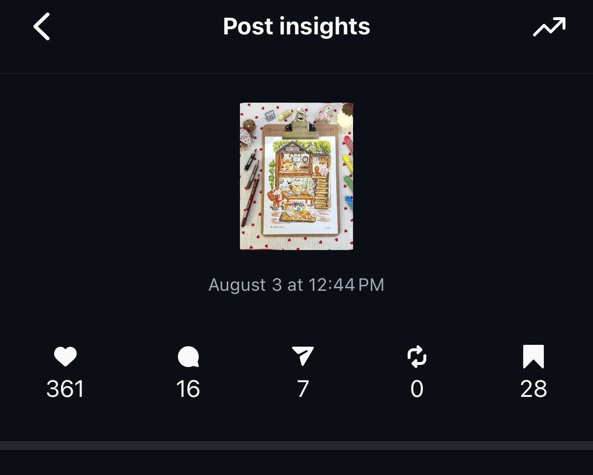Viewport: 593px width, 475px height.
Task: Go back using the left arrow
Action: pyautogui.click(x=42, y=27)
